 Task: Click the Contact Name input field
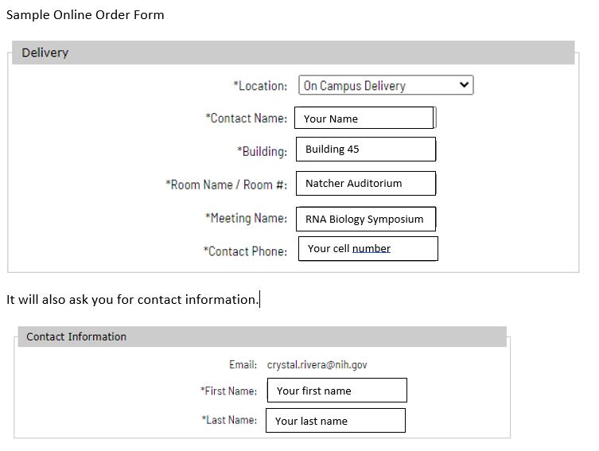tap(364, 119)
